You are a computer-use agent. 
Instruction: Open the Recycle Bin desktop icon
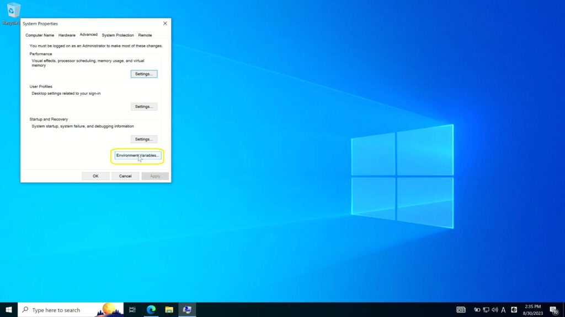point(12,14)
